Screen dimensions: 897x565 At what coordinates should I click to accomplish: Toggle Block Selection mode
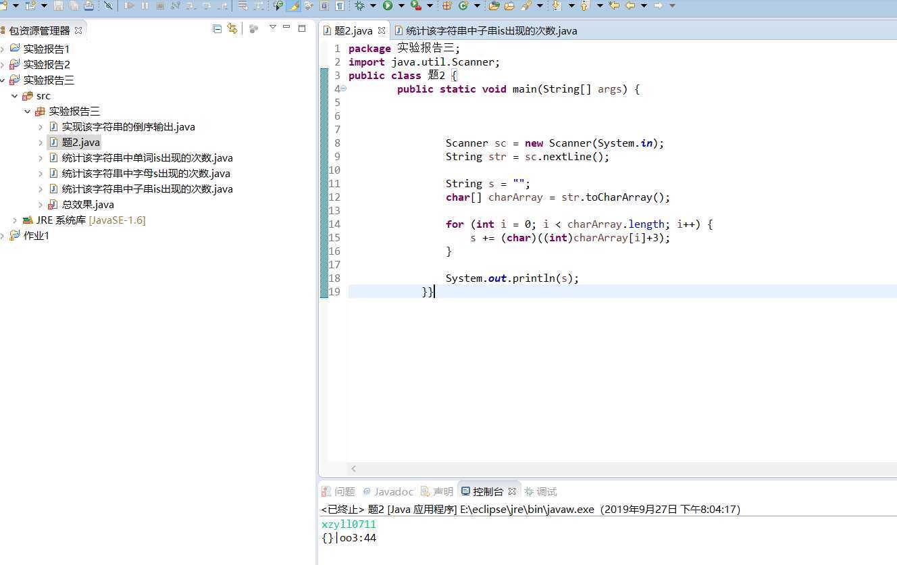click(x=324, y=5)
